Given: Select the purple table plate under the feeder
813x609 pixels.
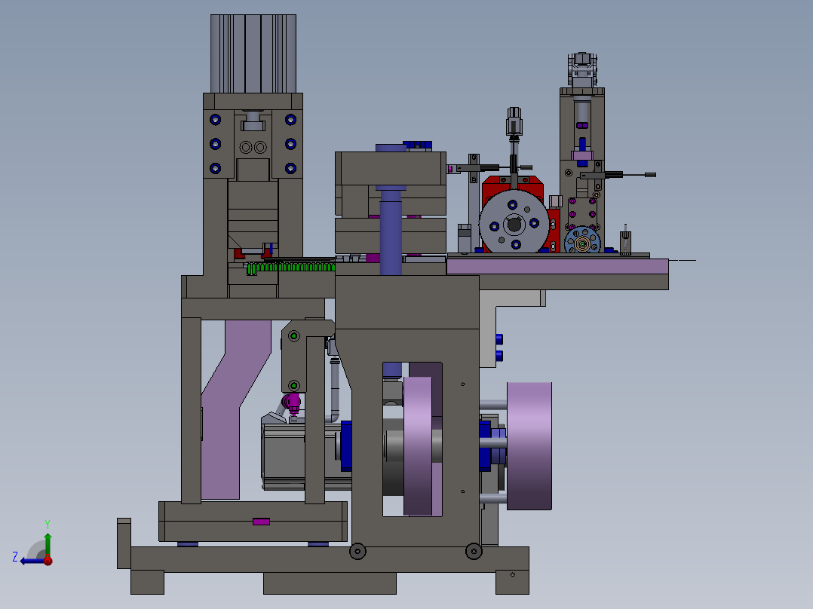Looking at the screenshot, I should click(557, 266).
